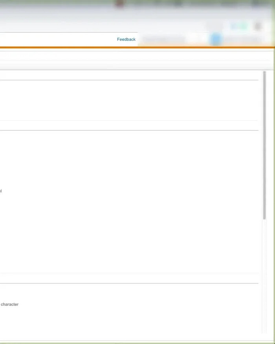The image size is (275, 344).
Task: Click the bottom section containing 'character'
Action: tap(130, 311)
